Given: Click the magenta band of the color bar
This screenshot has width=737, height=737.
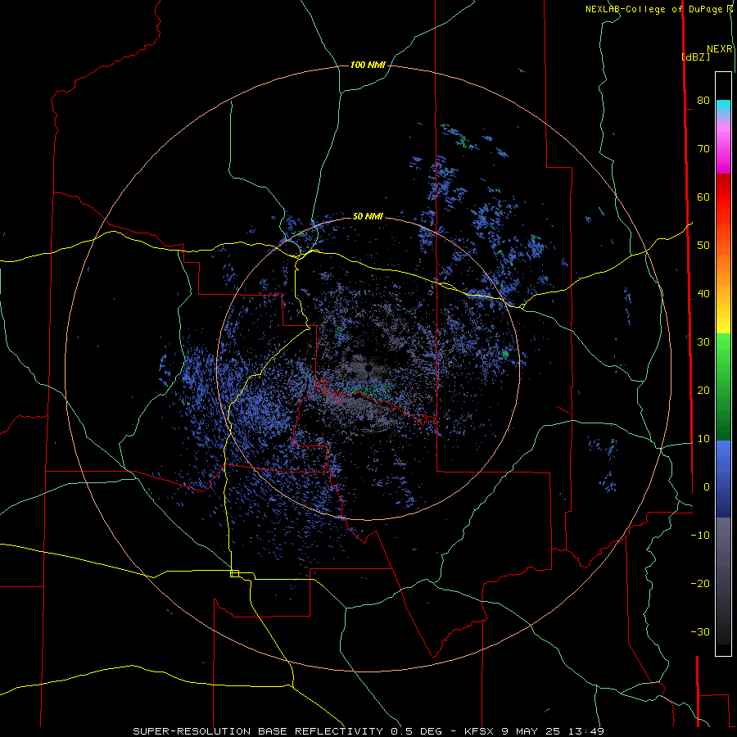Looking at the screenshot, I should (x=723, y=151).
